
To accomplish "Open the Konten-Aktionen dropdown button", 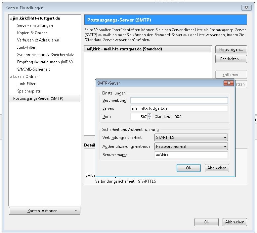I will (44, 211).
